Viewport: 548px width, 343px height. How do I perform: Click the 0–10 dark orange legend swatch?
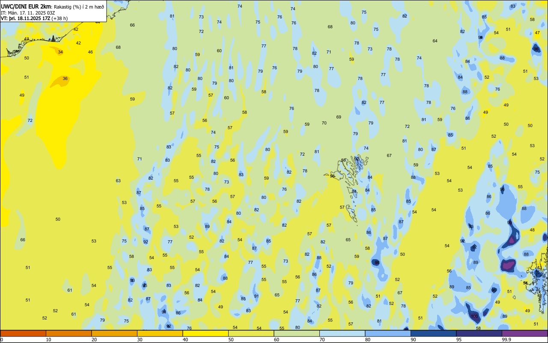point(23,333)
